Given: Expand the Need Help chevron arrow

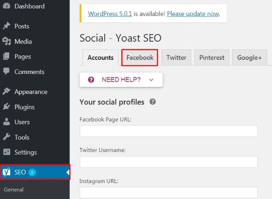Looking at the screenshot, I should pos(151,80).
